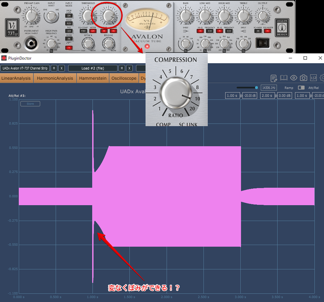
Task: Click the Avalon Design logo badge
Action: (282, 28)
